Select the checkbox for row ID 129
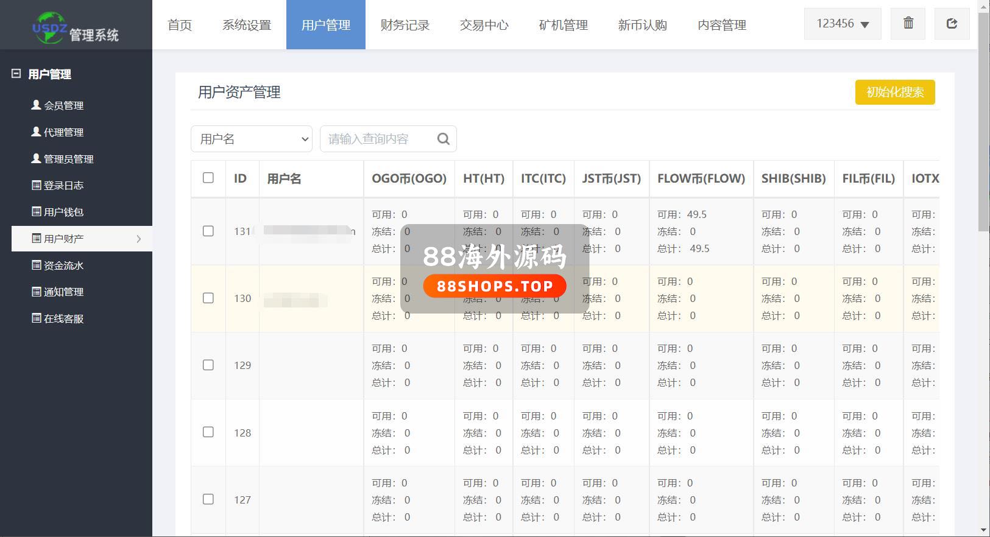Viewport: 990px width, 537px height. (x=208, y=365)
